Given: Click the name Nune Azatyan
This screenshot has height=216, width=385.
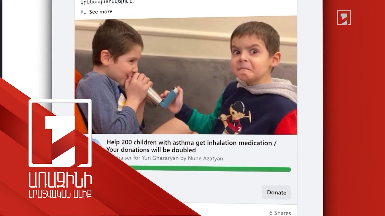Looking at the screenshot, I should point(205,158).
